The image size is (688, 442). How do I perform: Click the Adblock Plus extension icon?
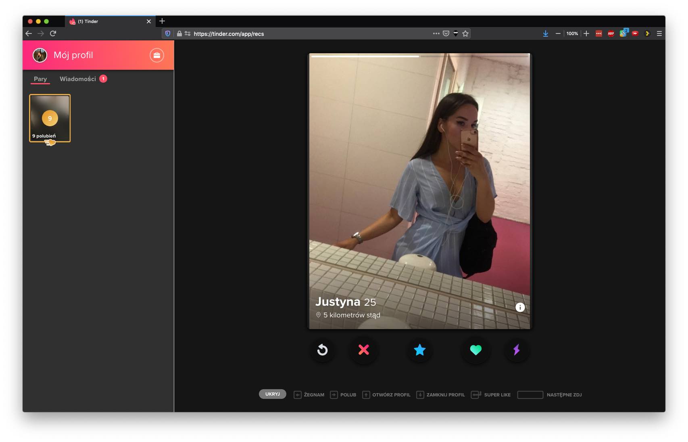tap(611, 33)
